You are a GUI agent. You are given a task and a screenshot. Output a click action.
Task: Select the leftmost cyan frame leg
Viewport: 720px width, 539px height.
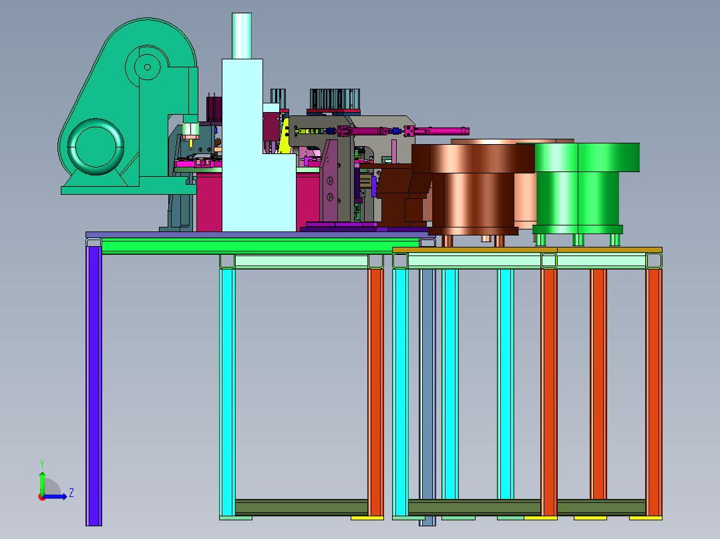(227, 392)
